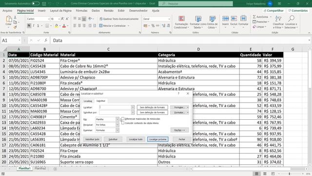312x176 pixels.
Task: Toggle bottom vertical alignment
Action: click(84, 19)
